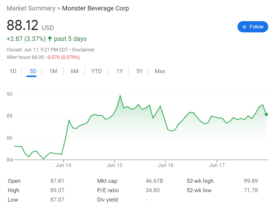
Task: Click the Follow button
Action: (252, 27)
